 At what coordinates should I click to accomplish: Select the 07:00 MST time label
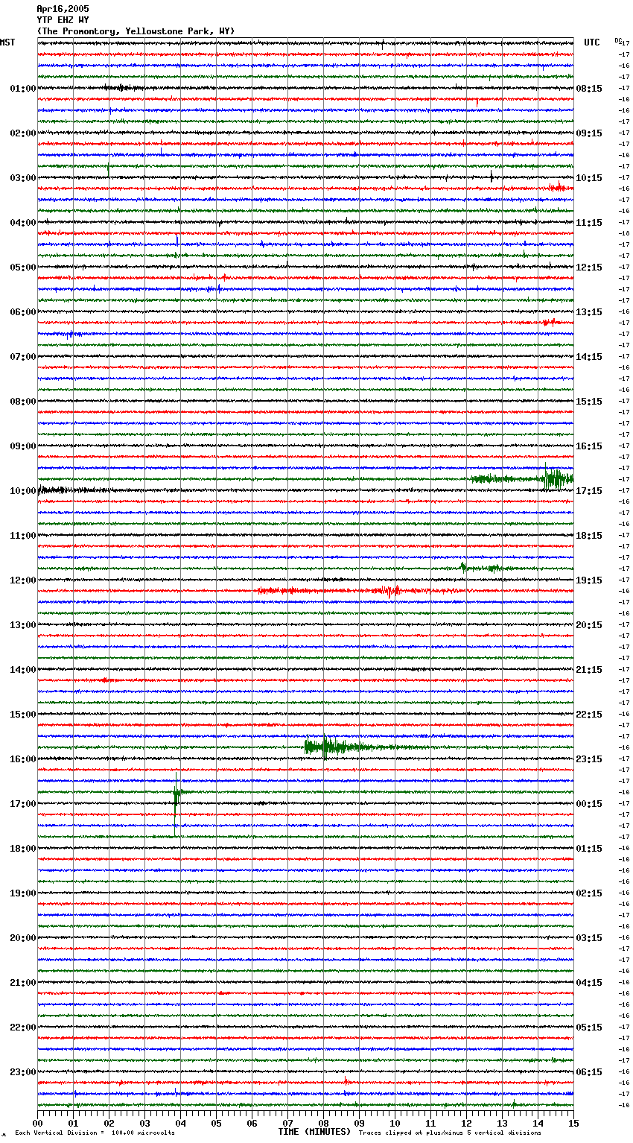pos(23,357)
